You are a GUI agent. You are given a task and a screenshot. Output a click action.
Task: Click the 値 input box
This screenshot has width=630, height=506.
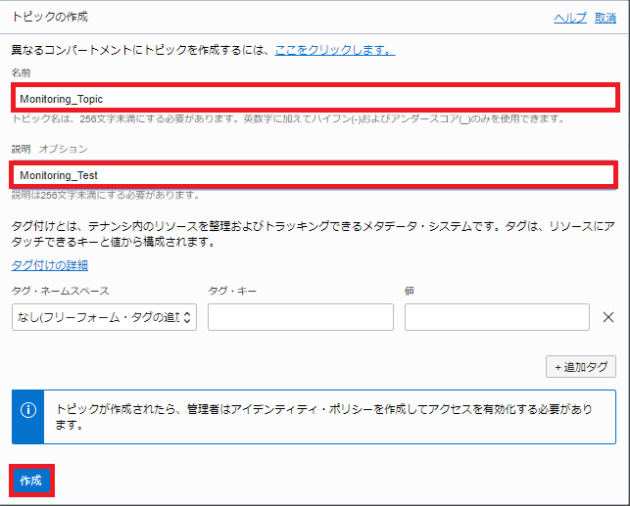(x=497, y=317)
